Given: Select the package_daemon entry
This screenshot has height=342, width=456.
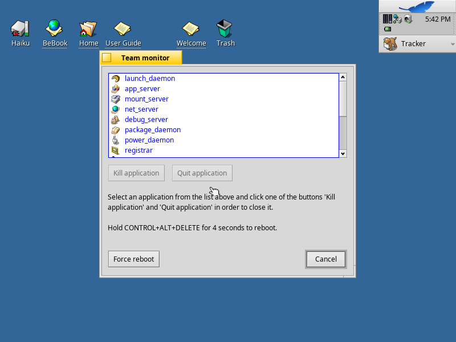Looking at the screenshot, I should click(152, 129).
